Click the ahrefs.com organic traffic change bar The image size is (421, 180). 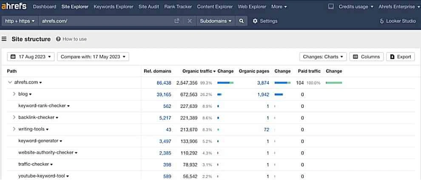click(x=225, y=83)
